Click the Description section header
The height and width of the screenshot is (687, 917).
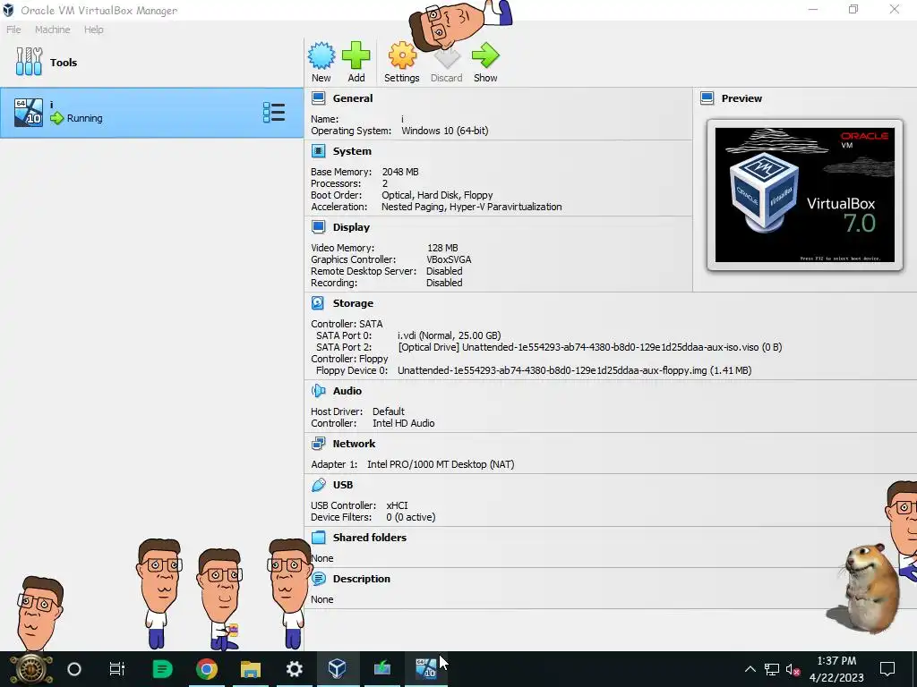coord(362,579)
